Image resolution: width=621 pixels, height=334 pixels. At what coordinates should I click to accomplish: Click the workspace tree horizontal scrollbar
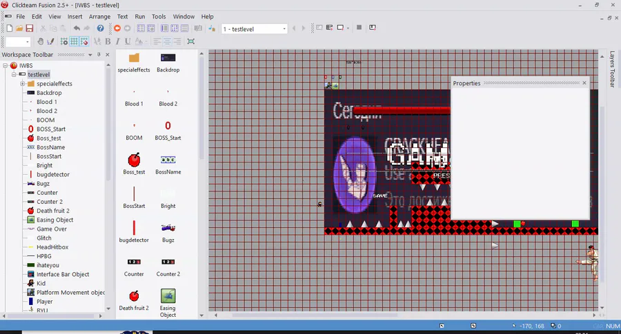tap(50, 316)
